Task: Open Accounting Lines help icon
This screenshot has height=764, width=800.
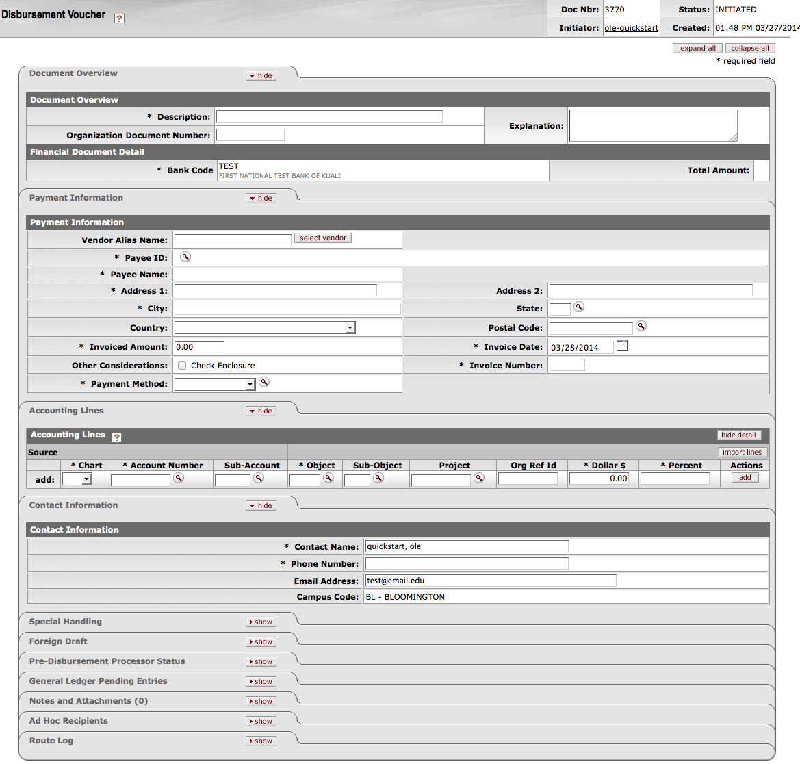Action: (x=117, y=437)
